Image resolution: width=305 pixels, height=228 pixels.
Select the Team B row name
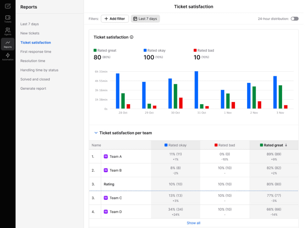pyautogui.click(x=116, y=170)
